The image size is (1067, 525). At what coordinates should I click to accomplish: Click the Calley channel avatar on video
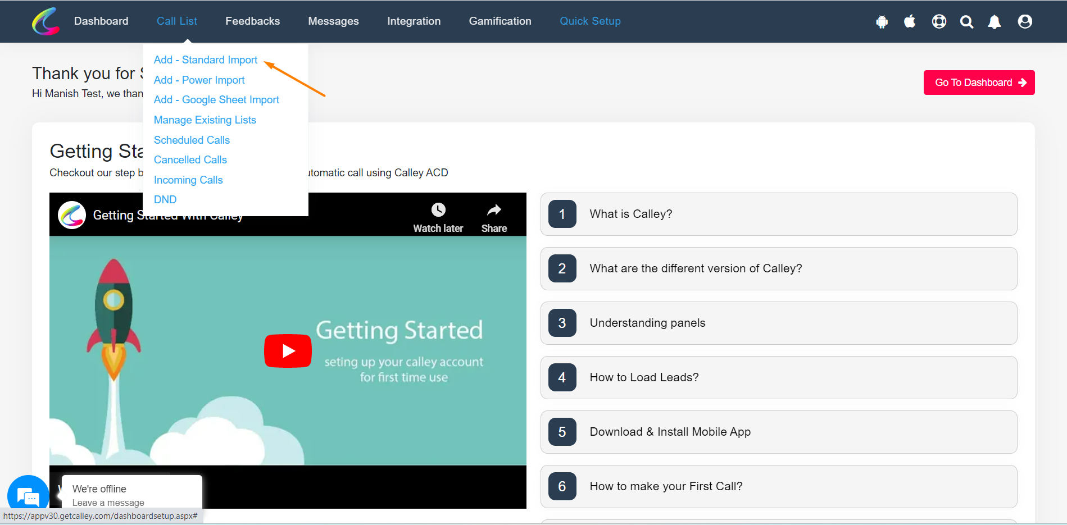coord(72,215)
